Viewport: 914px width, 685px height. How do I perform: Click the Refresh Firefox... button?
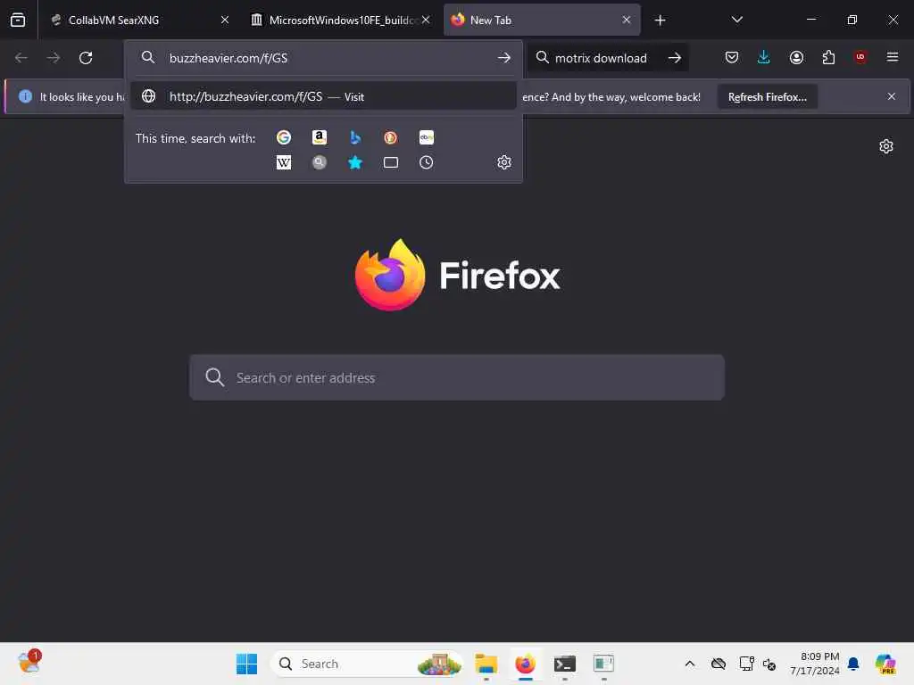tap(767, 96)
